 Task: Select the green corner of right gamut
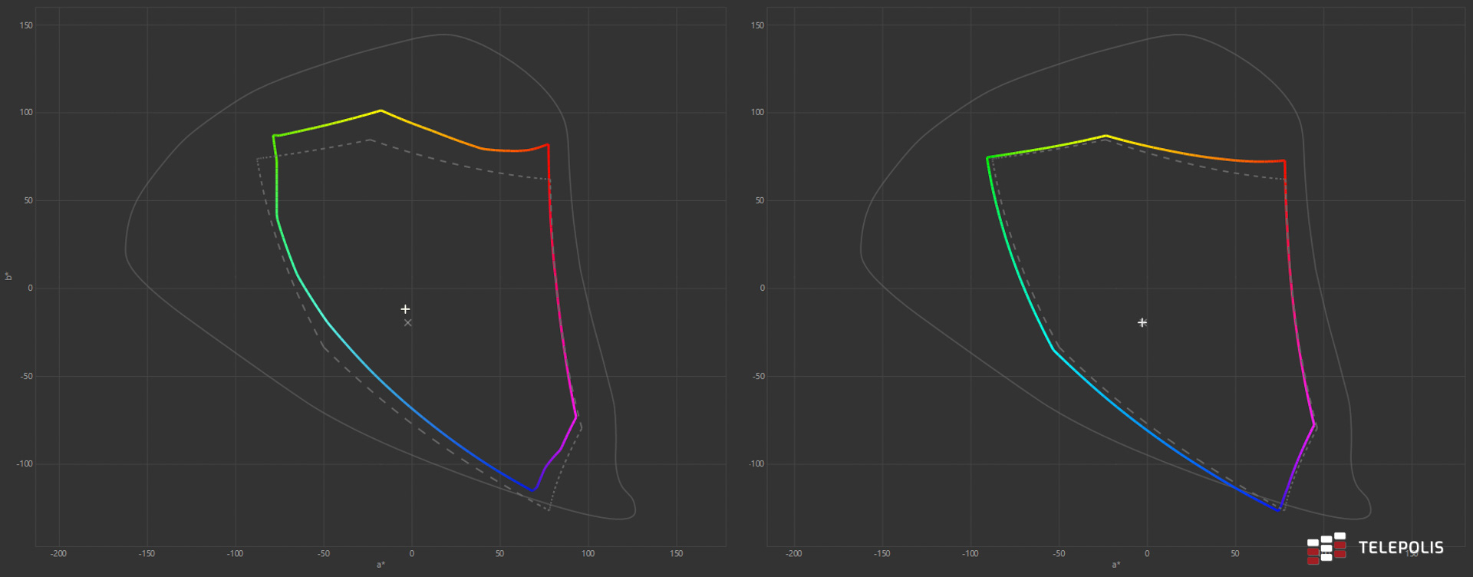987,157
